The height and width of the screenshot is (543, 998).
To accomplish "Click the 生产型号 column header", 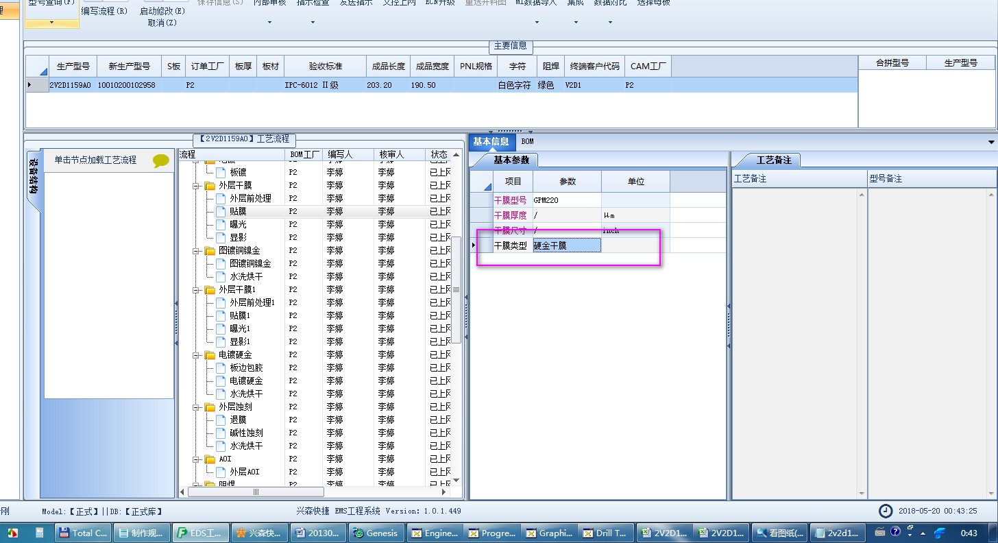I will [x=73, y=67].
